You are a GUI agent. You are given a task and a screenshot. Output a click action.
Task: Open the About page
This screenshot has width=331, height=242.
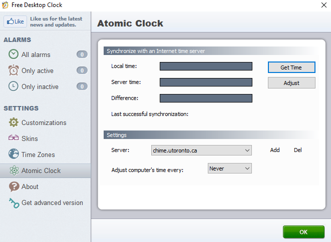point(30,186)
